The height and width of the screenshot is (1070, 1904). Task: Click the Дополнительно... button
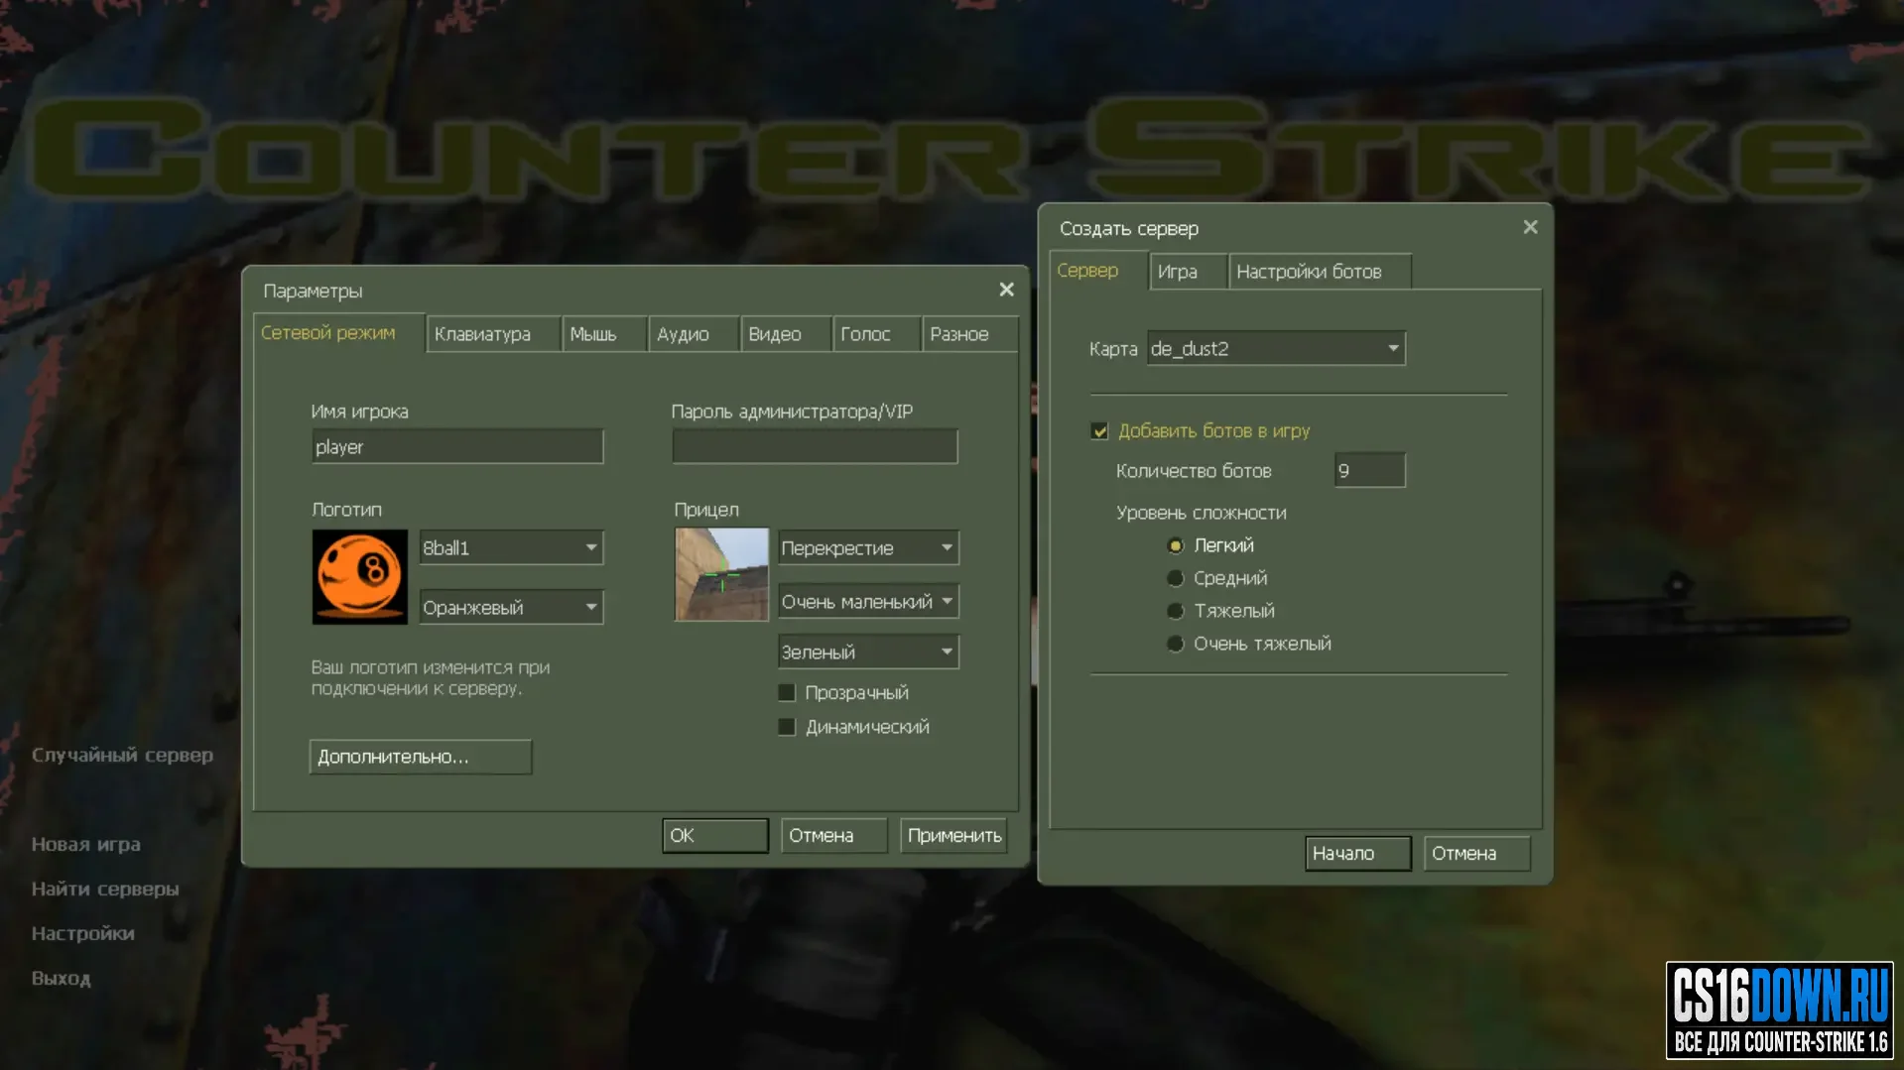tap(421, 757)
